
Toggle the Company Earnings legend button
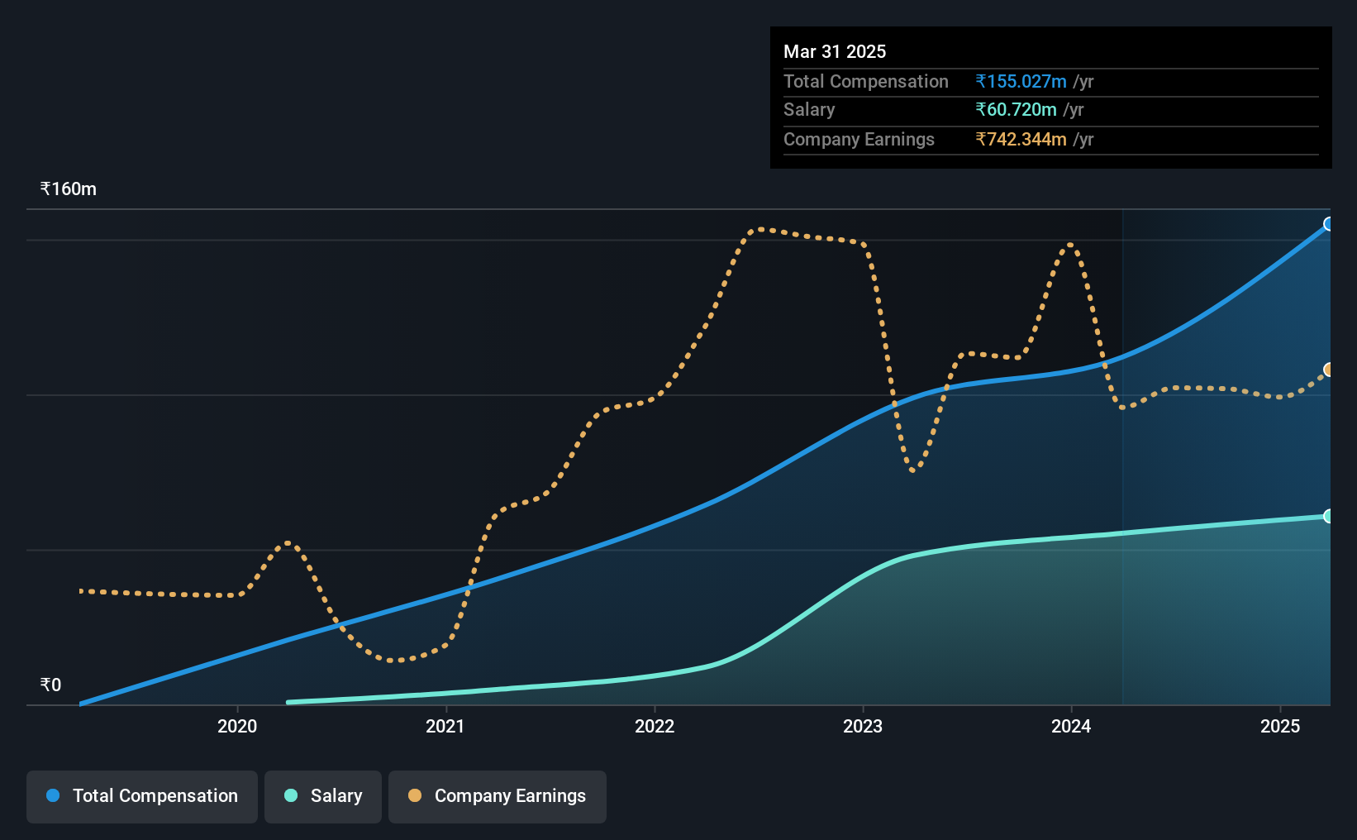coord(498,796)
